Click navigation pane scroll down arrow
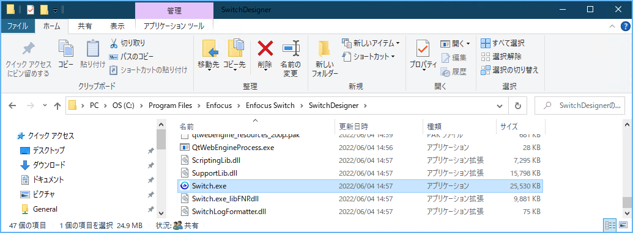The height and width of the screenshot is (233, 633). coord(161,213)
